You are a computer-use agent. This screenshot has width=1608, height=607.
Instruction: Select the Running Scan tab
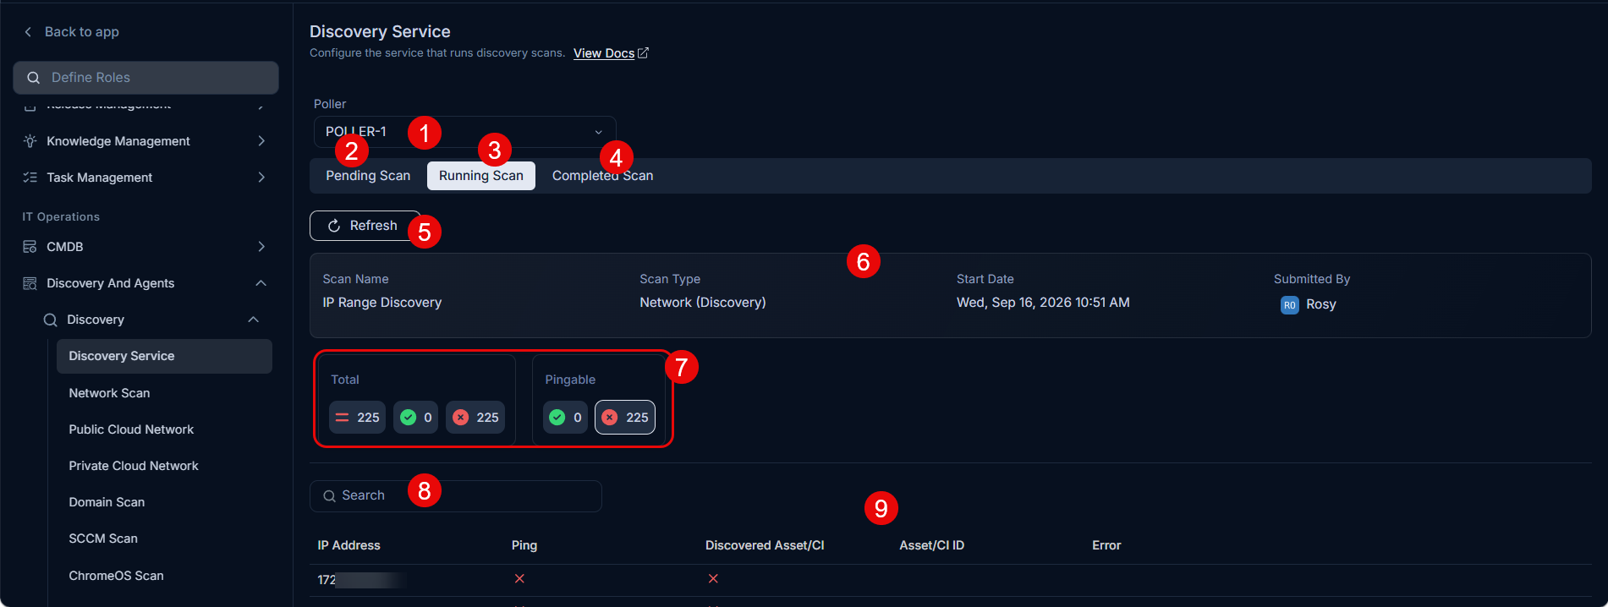click(481, 176)
